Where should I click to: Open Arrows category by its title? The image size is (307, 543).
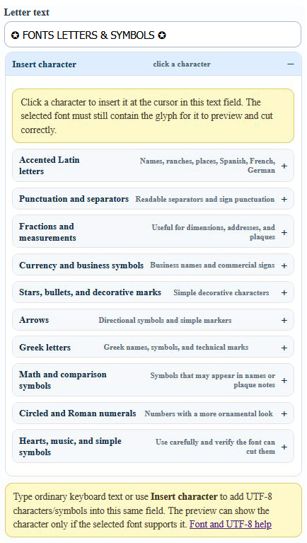34,320
